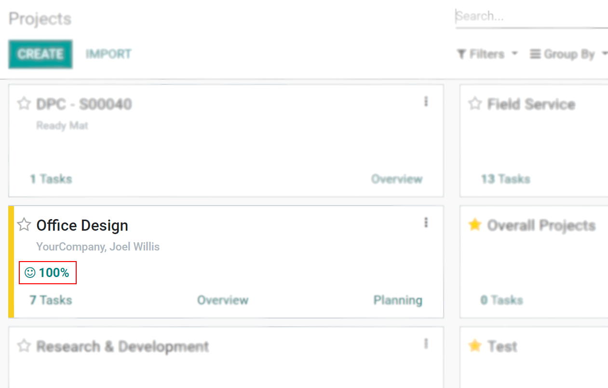This screenshot has height=388, width=608.
Task: Click the IMPORT button
Action: pyautogui.click(x=108, y=54)
